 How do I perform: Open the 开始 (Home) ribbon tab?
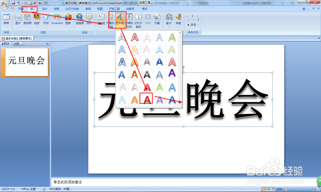point(21,9)
